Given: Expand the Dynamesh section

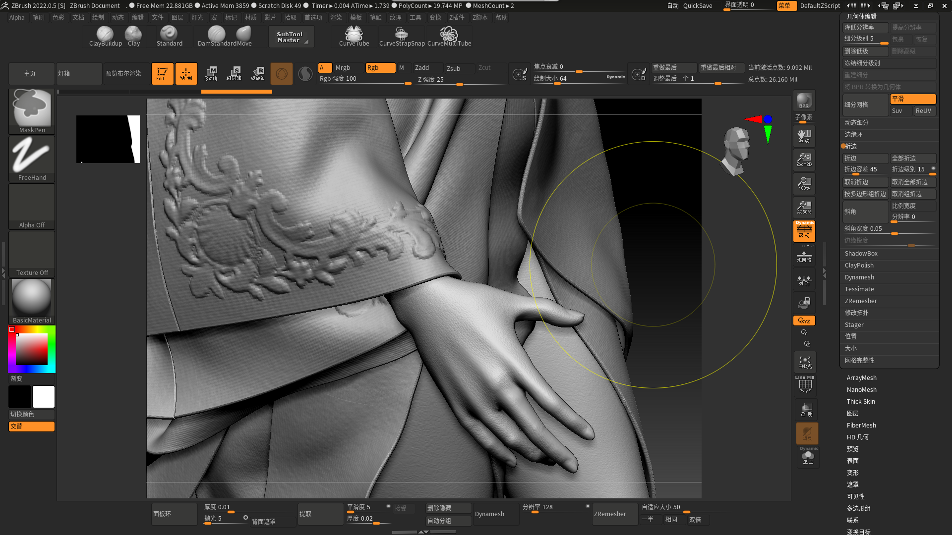Looking at the screenshot, I should click(x=859, y=277).
